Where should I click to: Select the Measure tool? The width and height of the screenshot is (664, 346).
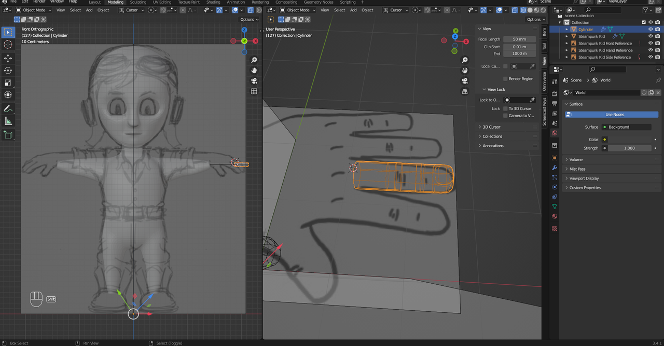point(8,121)
